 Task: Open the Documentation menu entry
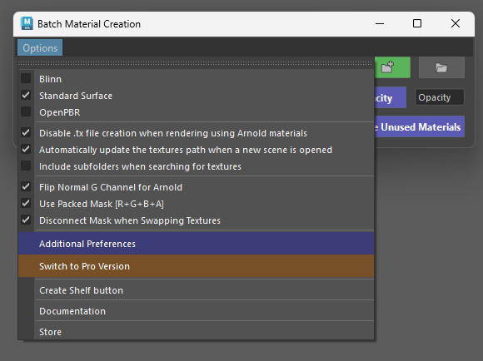pos(196,311)
